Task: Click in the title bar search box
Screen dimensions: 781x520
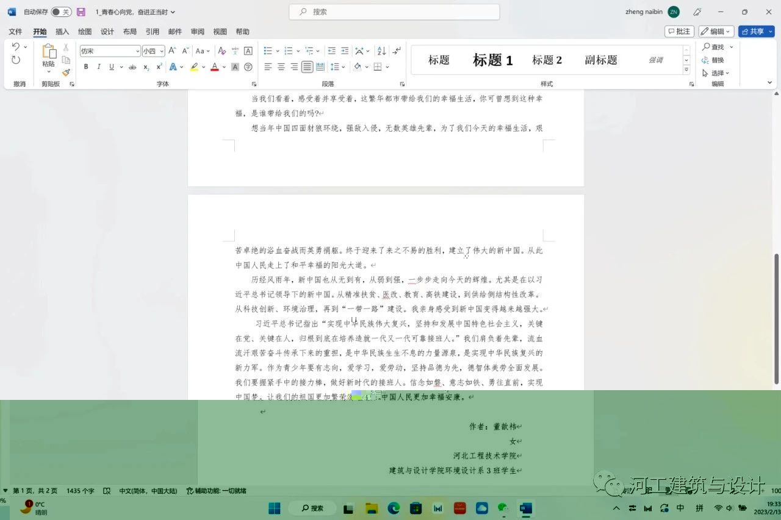Action: click(x=394, y=12)
